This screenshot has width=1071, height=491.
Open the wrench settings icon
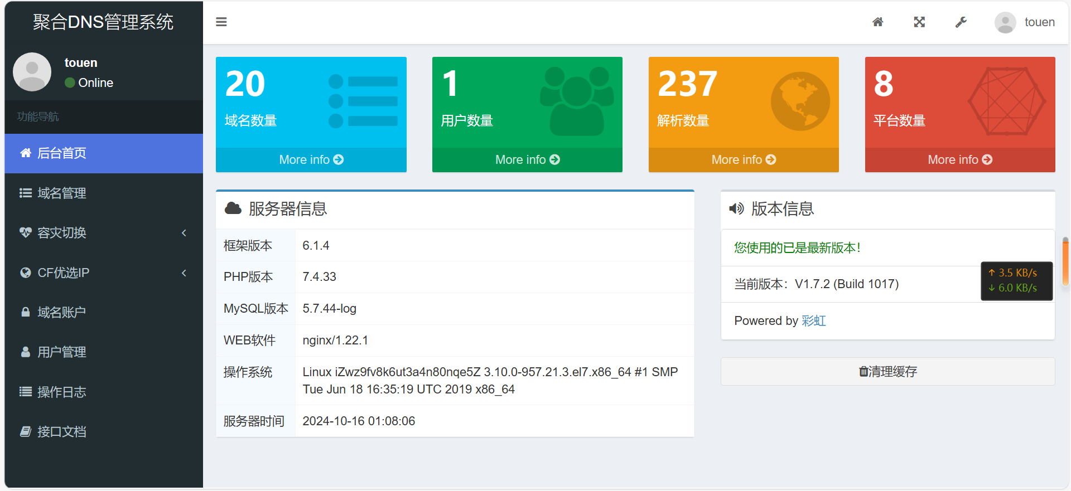pyautogui.click(x=961, y=22)
